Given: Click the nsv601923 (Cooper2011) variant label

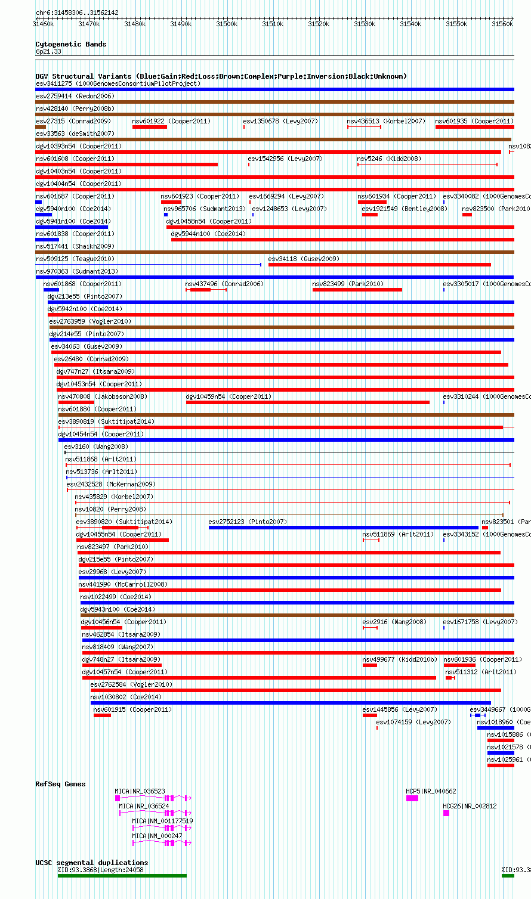Looking at the screenshot, I should 200,196.
